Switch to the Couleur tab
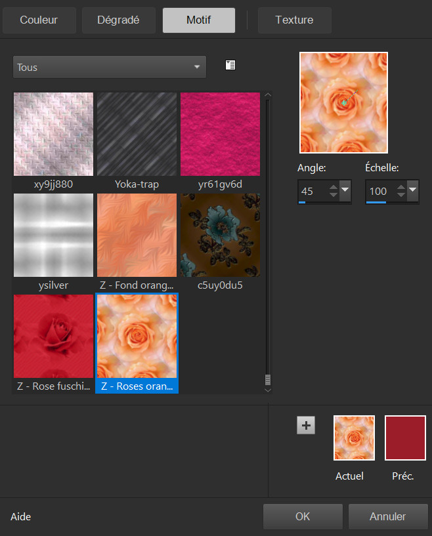This screenshot has height=536, width=432. 39,20
